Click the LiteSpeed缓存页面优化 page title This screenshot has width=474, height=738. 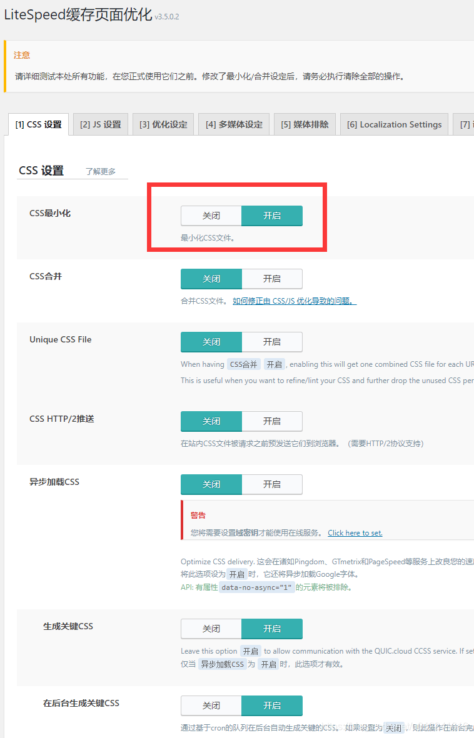point(78,14)
